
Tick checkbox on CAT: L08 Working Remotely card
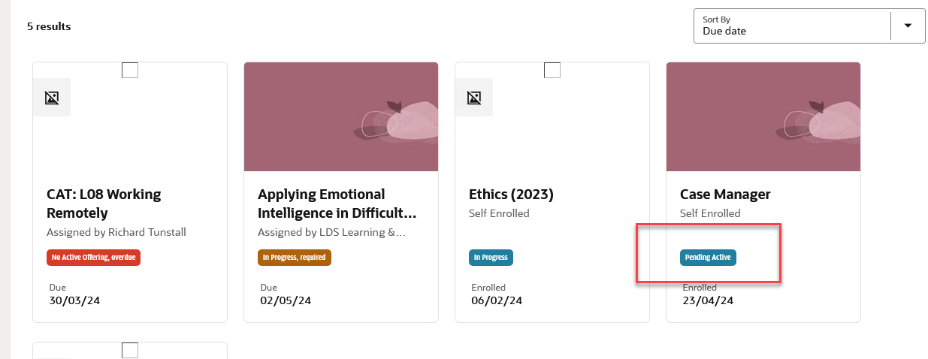click(x=130, y=70)
